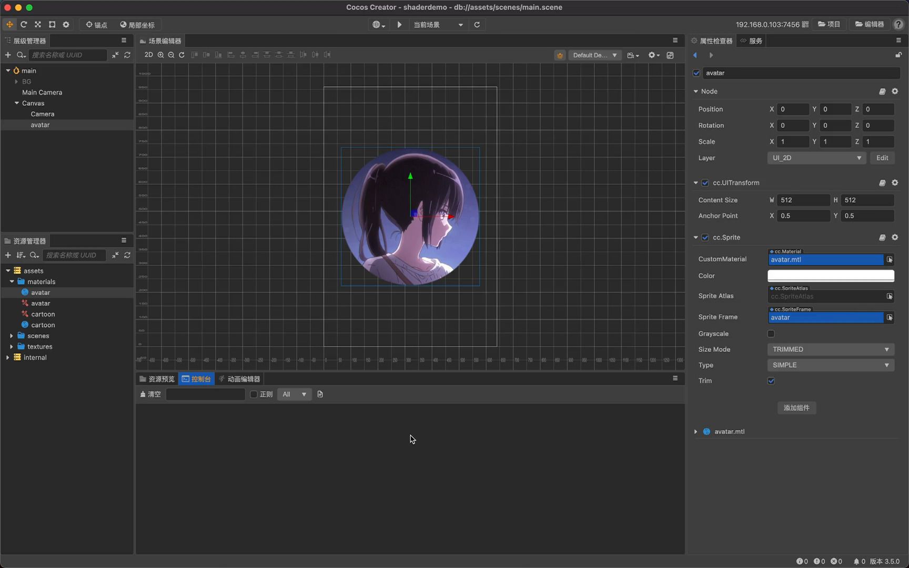Create a new asset with plus icon
The height and width of the screenshot is (568, 909).
tap(8, 255)
